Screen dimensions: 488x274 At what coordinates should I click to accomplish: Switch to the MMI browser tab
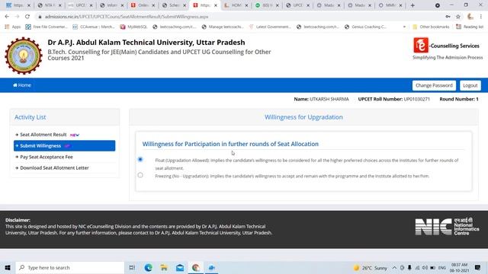click(390, 5)
